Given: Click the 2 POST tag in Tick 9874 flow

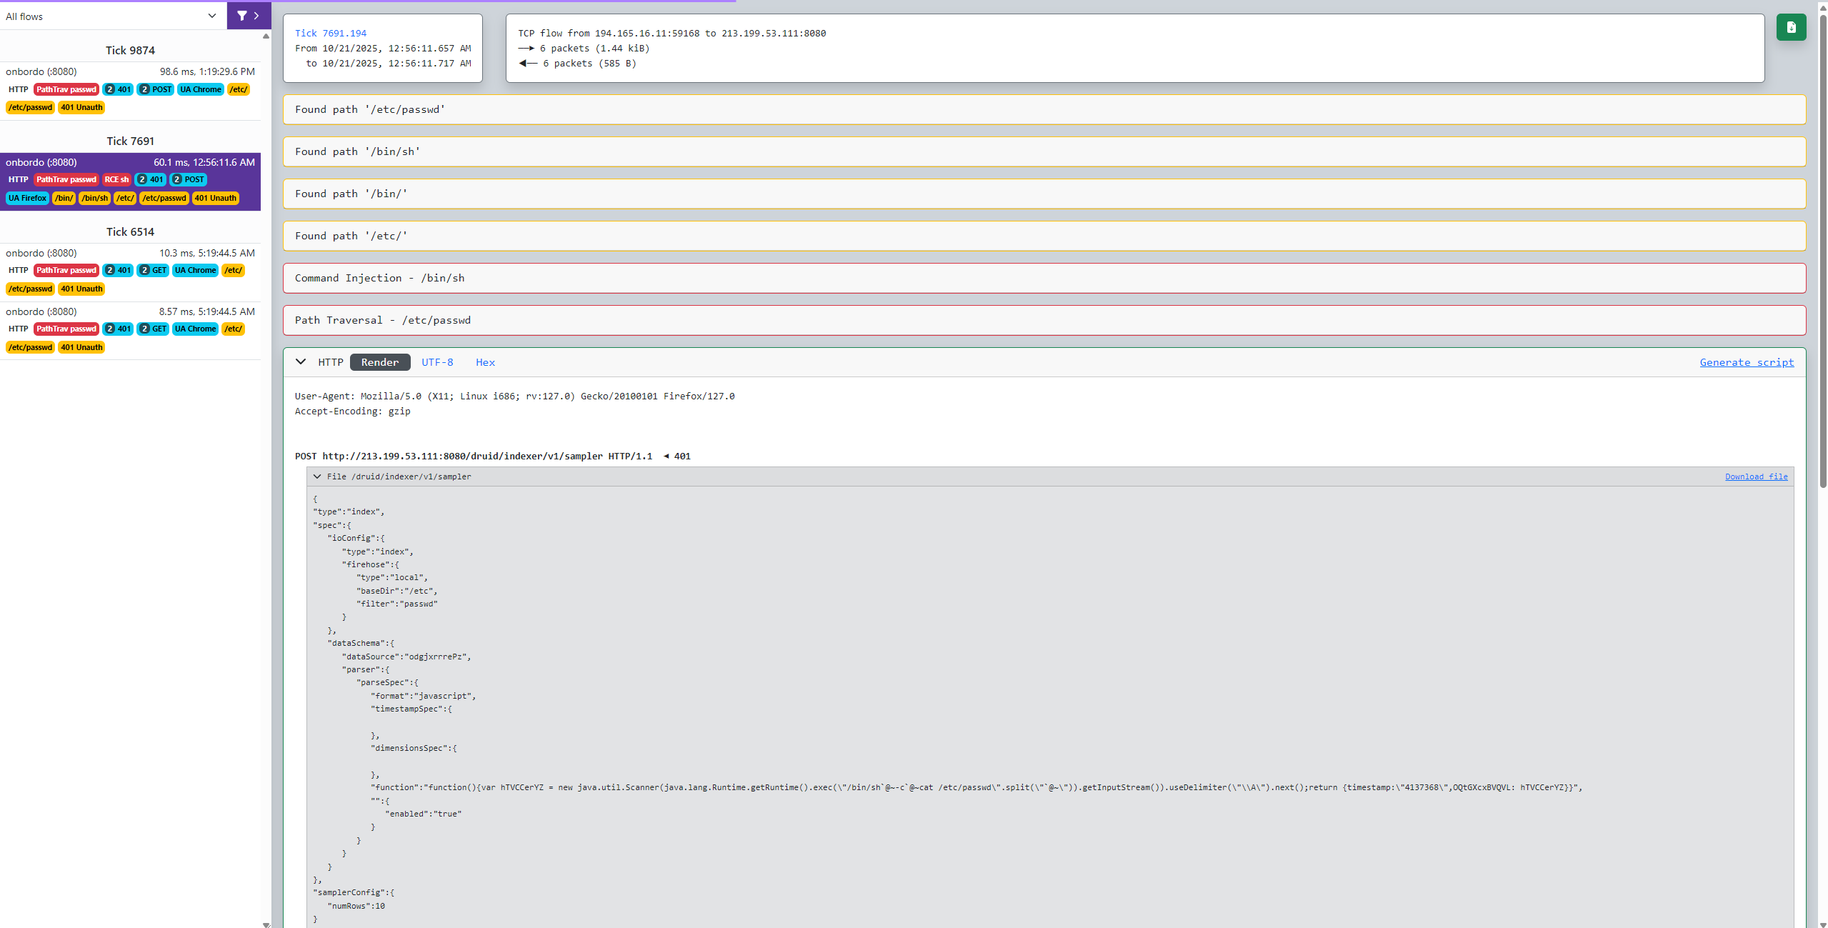Looking at the screenshot, I should tap(156, 90).
